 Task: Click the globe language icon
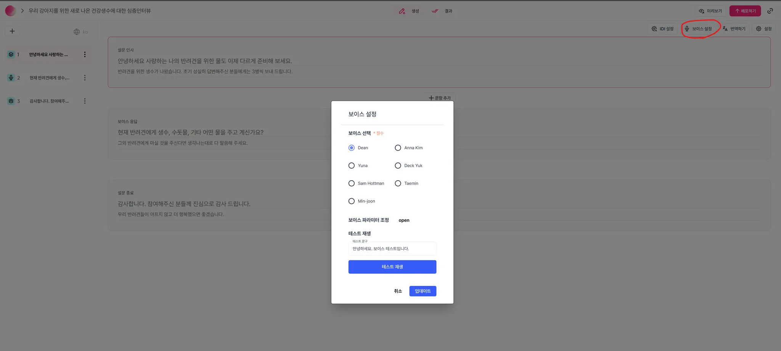77,32
